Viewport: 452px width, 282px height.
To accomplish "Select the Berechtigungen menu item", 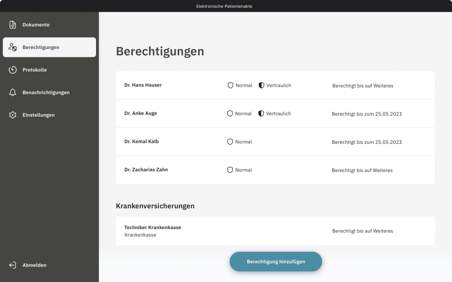I will pos(49,47).
